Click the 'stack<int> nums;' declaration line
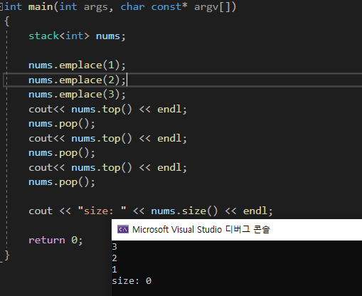362x296 pixels. (x=77, y=36)
